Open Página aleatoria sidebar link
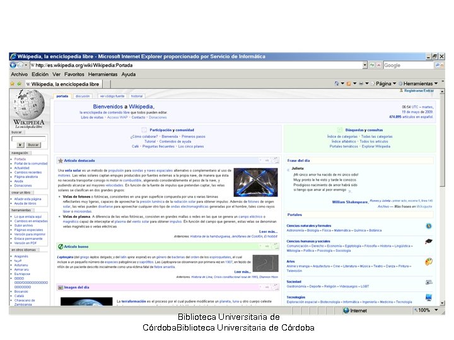 [x=26, y=177]
